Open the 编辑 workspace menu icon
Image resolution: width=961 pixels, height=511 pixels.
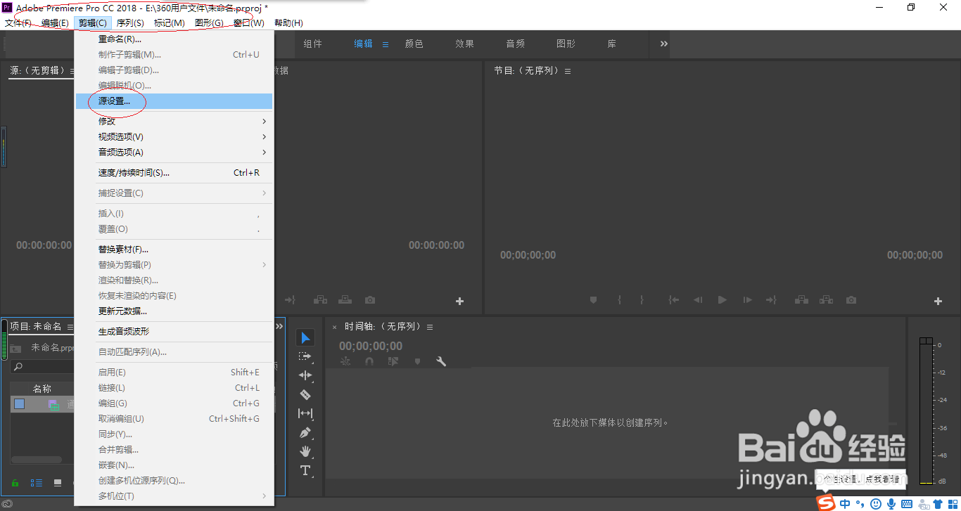click(x=386, y=44)
